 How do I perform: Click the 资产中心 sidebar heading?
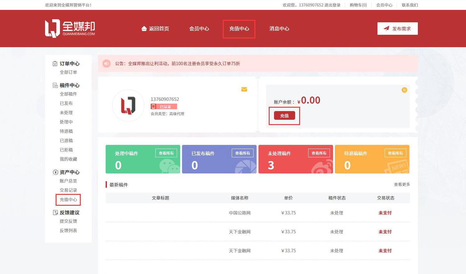[70, 172]
